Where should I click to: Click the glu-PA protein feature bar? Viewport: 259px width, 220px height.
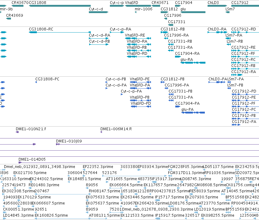pos(193,113)
